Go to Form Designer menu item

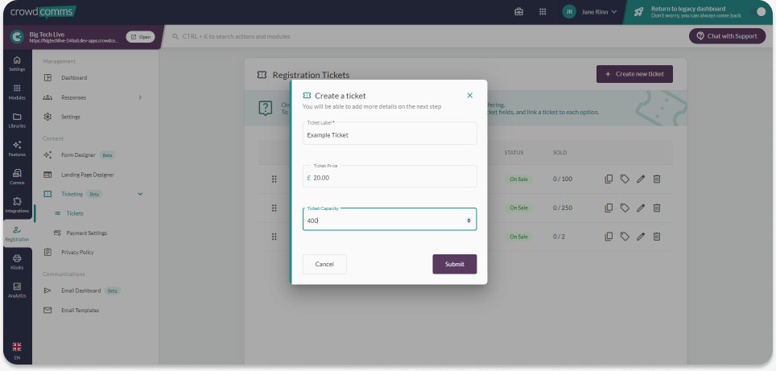click(78, 155)
